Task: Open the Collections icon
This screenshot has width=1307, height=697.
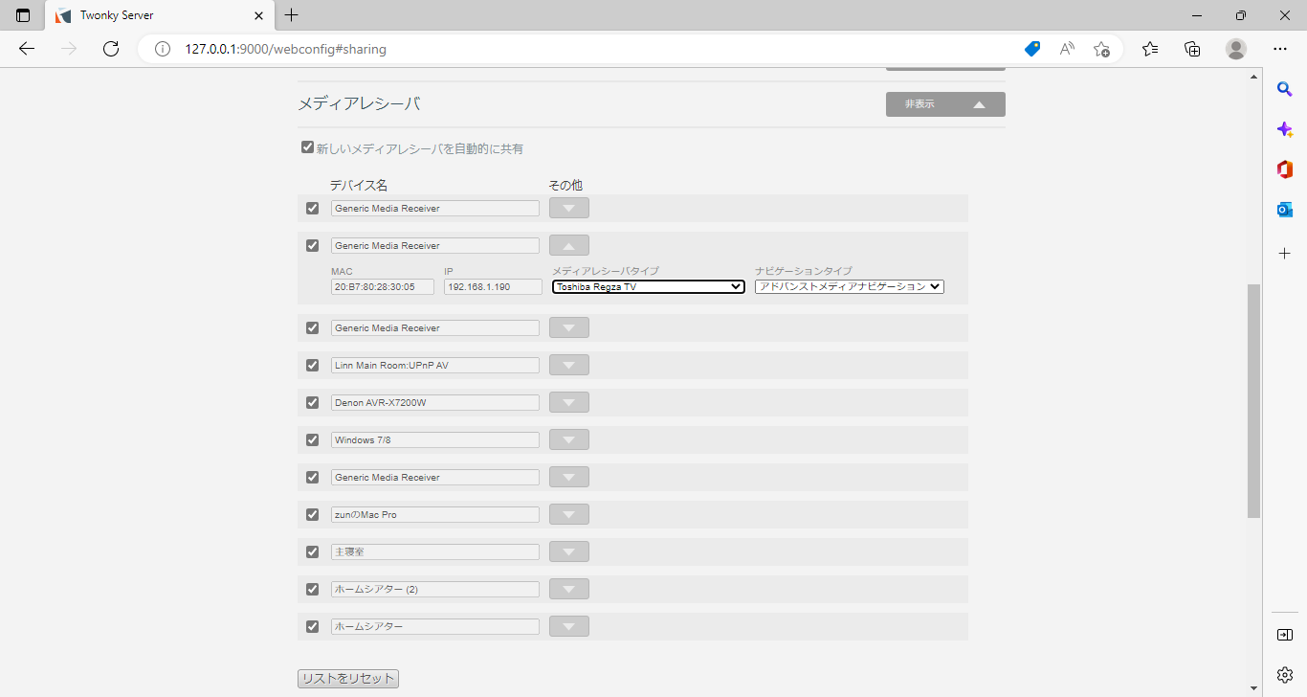Action: 1192,49
